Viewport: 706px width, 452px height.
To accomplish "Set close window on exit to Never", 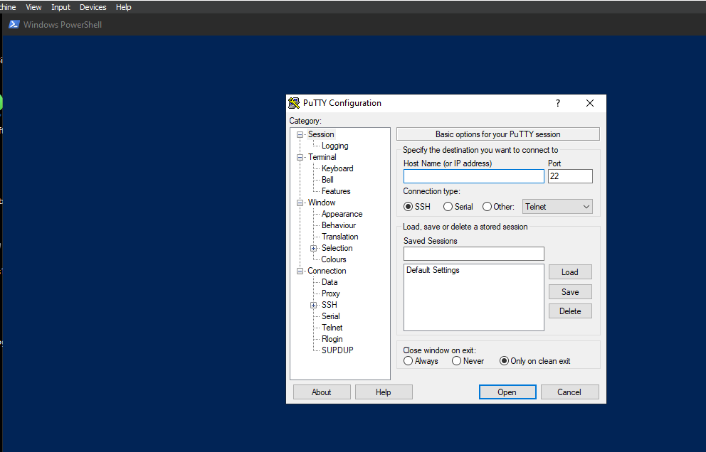I will point(457,361).
